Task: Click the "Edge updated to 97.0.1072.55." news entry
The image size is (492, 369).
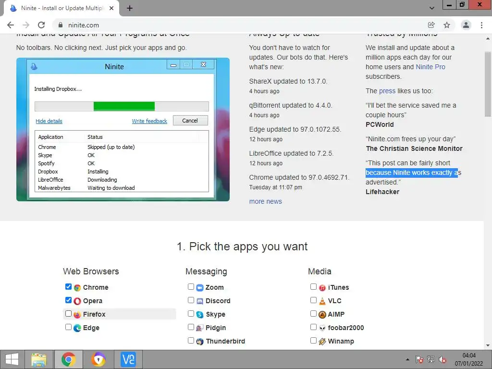Action: pos(295,129)
